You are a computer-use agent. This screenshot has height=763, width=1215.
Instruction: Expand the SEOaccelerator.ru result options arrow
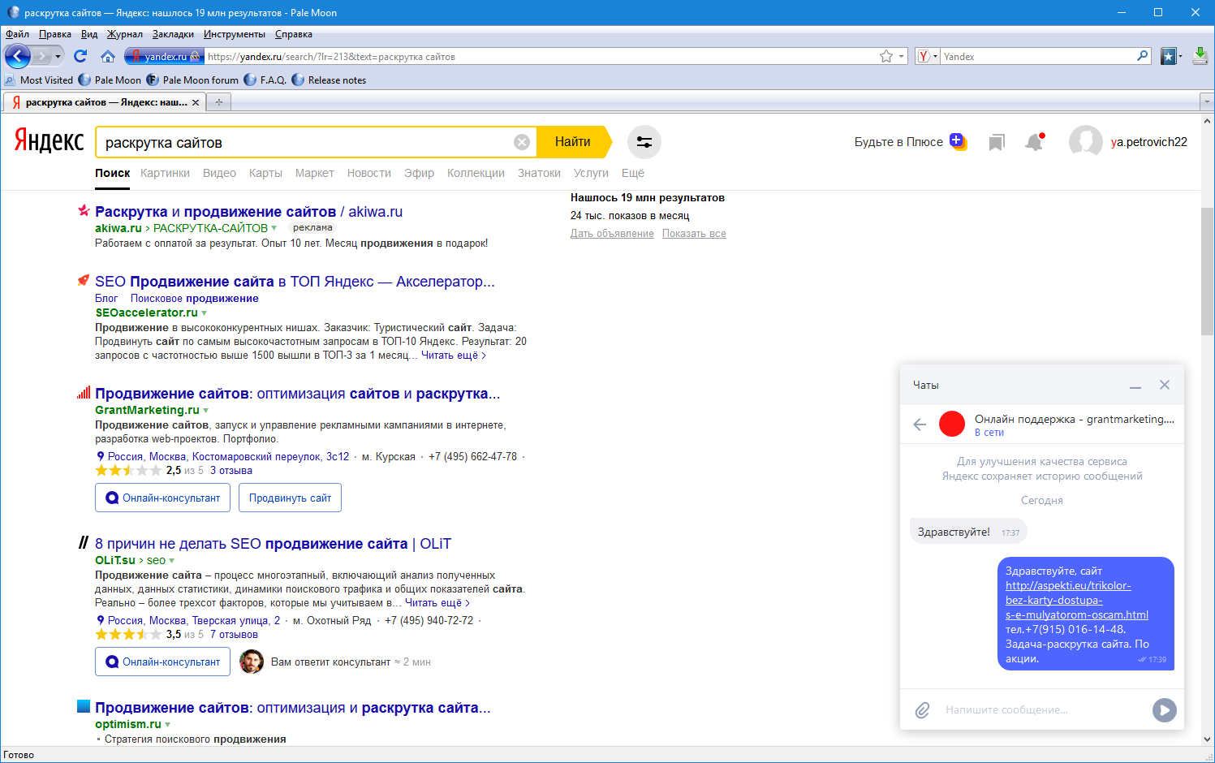coord(204,313)
